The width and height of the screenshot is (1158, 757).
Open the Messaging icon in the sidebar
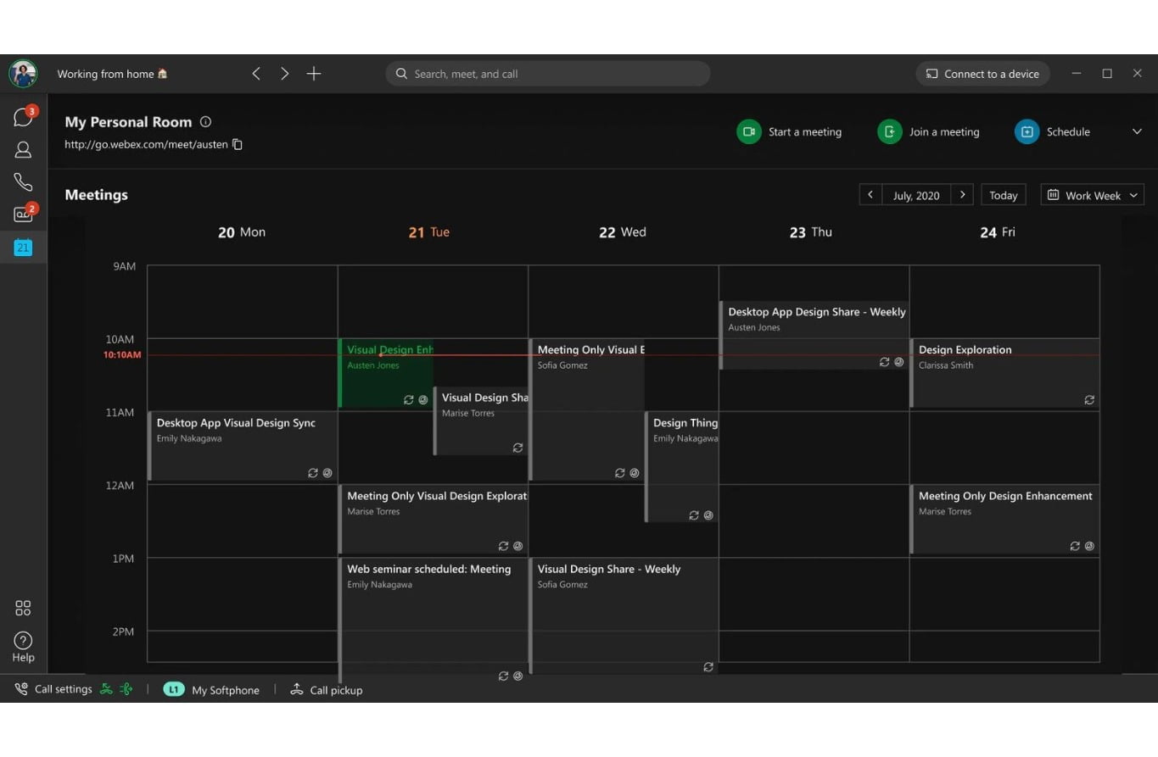coord(23,117)
